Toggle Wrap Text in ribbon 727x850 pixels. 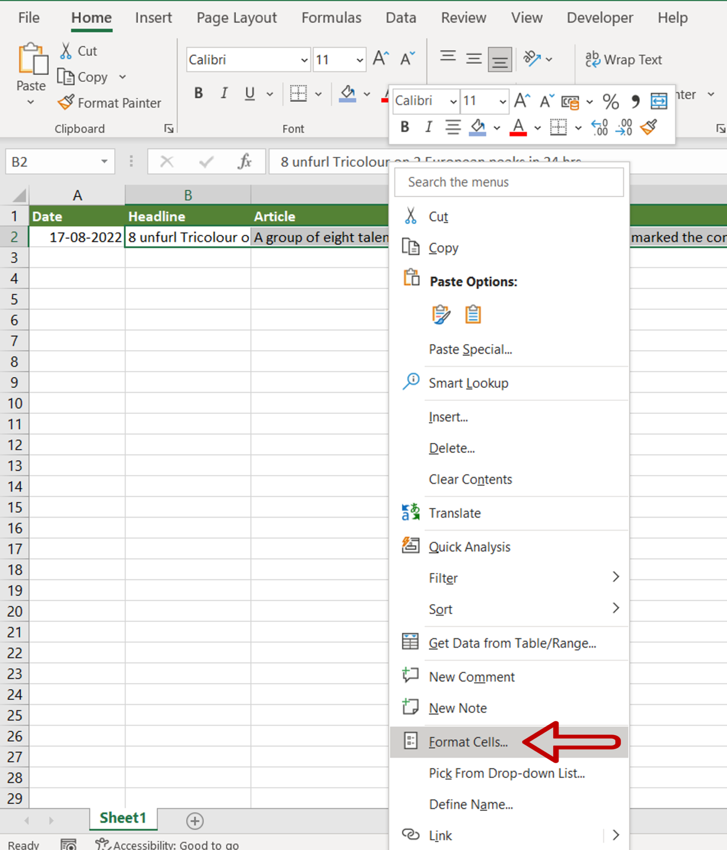click(623, 59)
